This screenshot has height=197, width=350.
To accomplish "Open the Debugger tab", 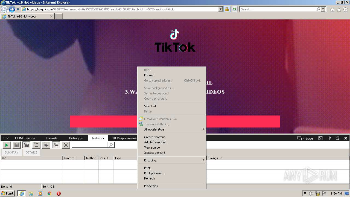I will click(76, 138).
